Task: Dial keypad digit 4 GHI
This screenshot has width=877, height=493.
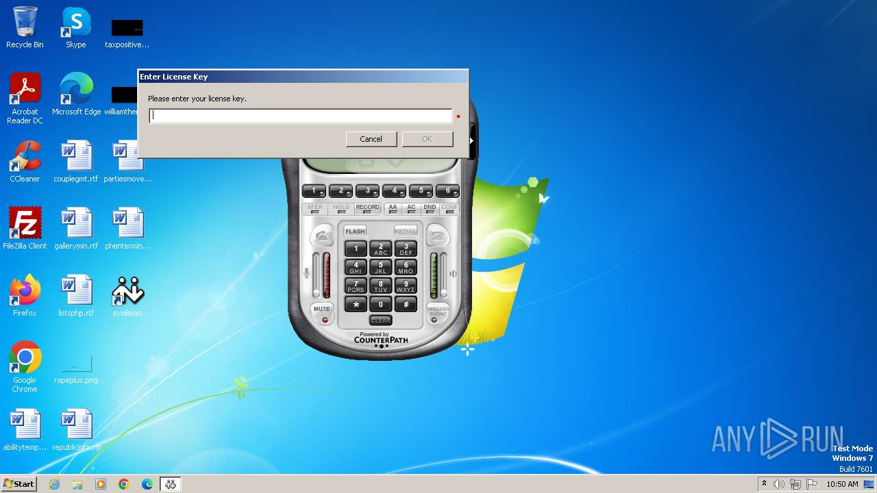Action: [356, 267]
